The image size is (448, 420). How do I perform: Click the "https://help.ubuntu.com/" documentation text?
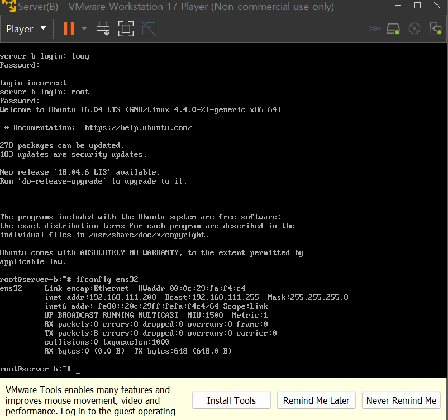tap(138, 127)
